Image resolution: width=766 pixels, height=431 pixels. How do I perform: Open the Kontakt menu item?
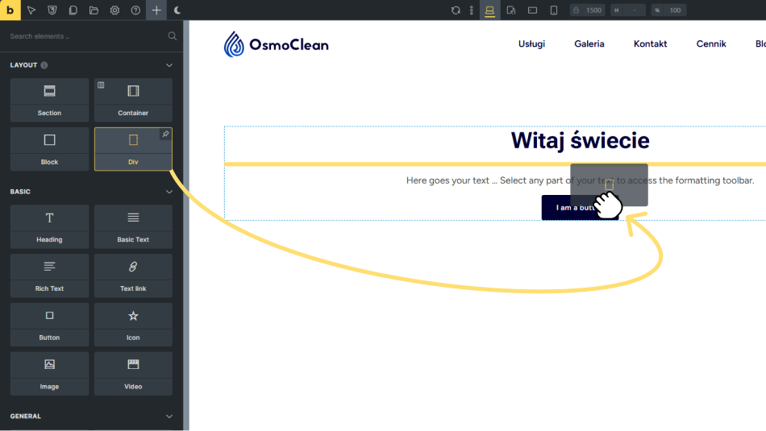pos(650,44)
